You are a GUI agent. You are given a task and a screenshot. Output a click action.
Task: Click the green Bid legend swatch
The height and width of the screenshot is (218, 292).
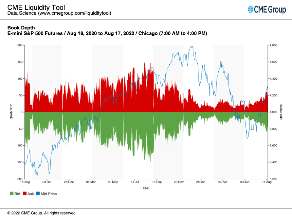click(x=11, y=193)
